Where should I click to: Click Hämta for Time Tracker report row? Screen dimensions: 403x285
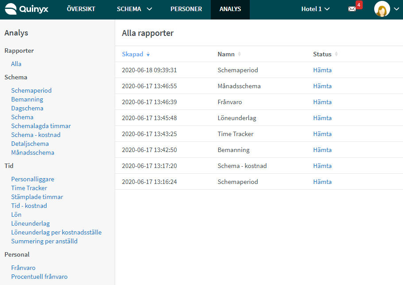[x=322, y=134]
